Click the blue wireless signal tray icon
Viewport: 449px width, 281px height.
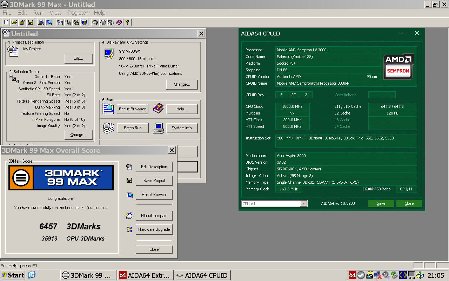click(x=403, y=275)
